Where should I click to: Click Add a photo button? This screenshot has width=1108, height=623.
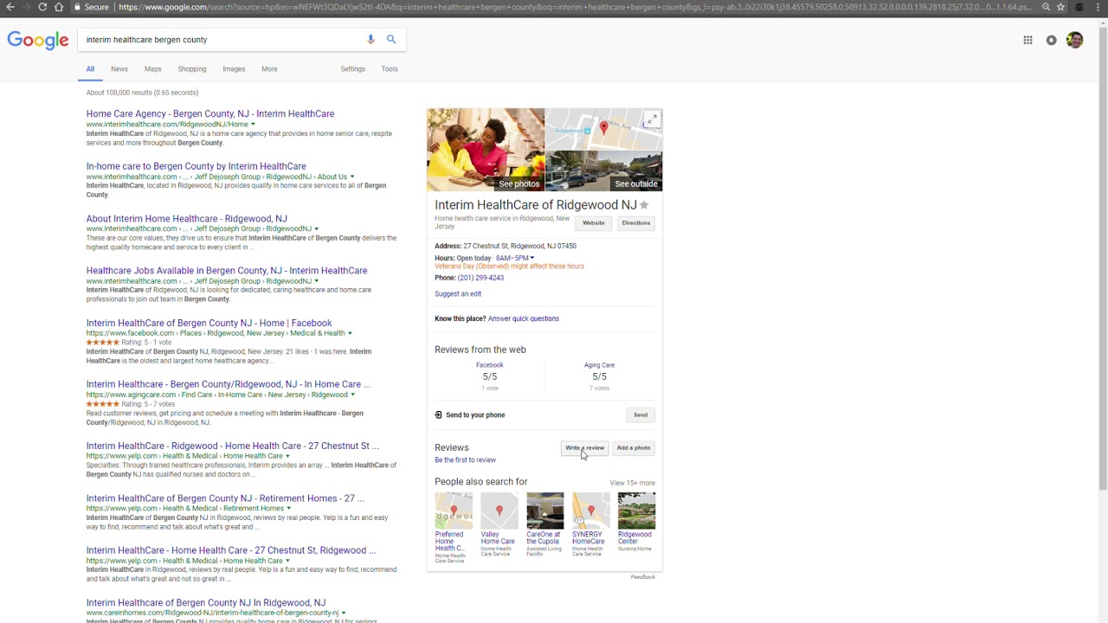pos(634,448)
